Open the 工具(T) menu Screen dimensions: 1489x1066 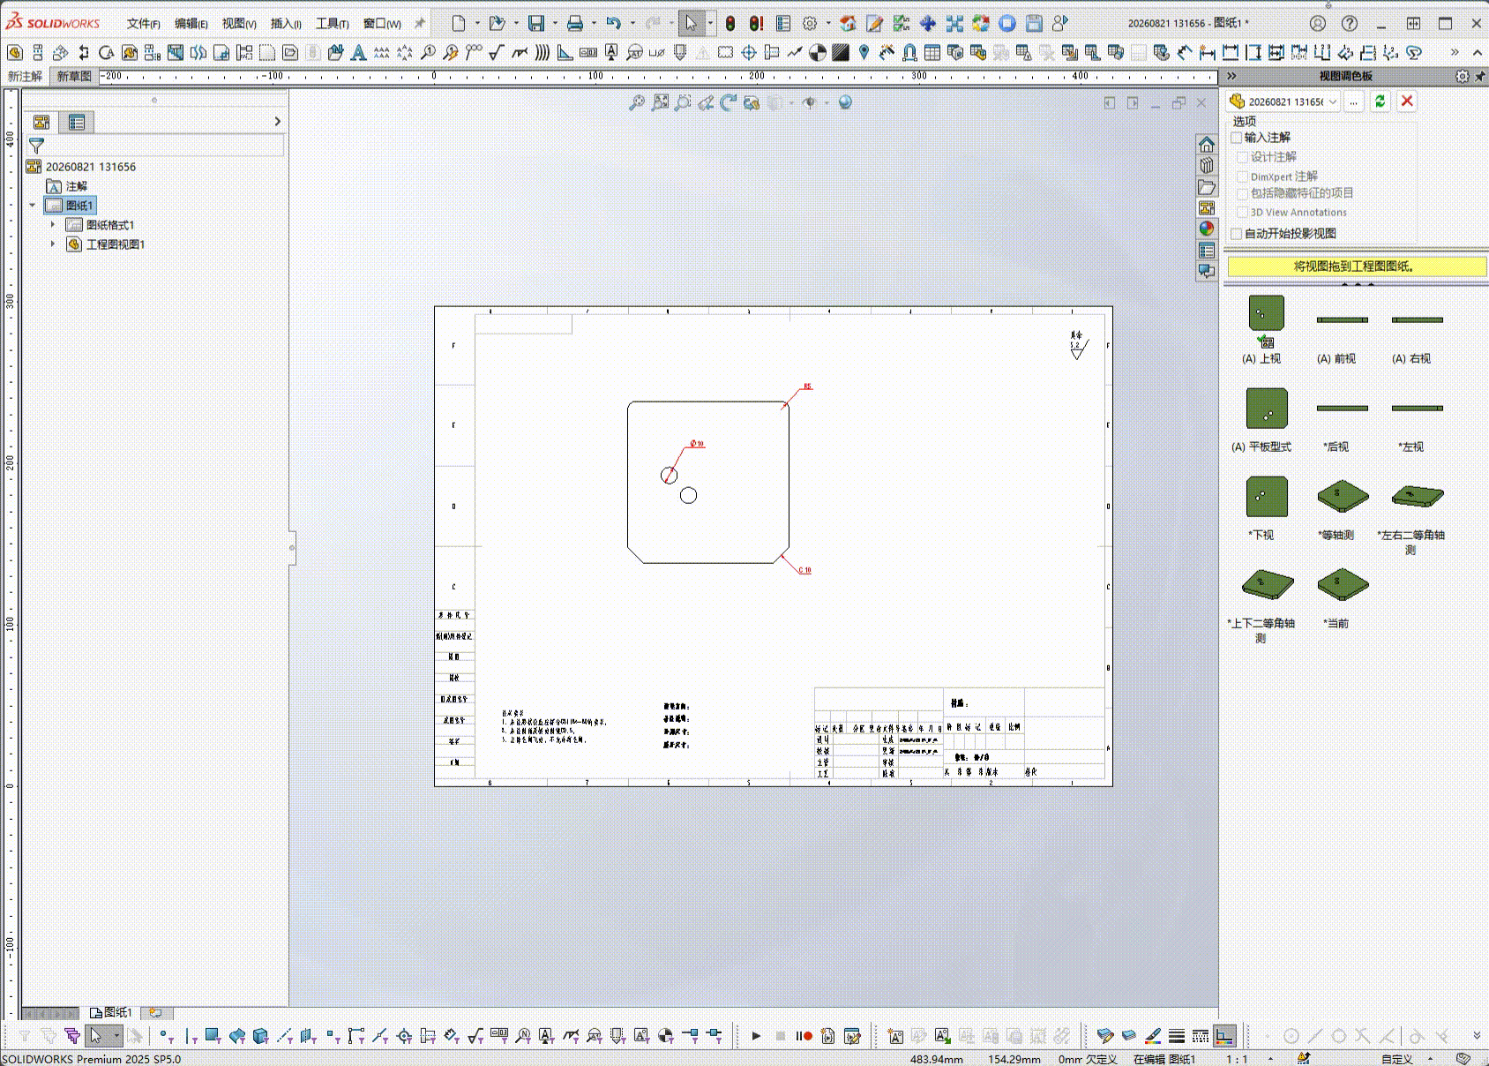tap(333, 24)
